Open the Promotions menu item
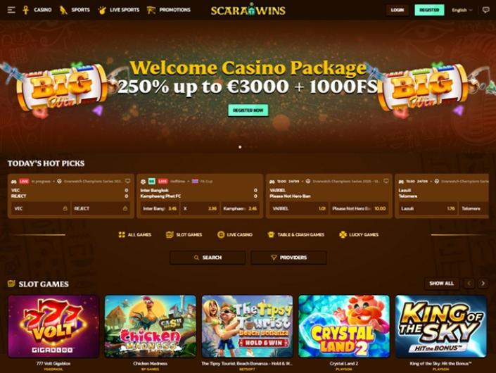The image size is (496, 373). [x=169, y=10]
